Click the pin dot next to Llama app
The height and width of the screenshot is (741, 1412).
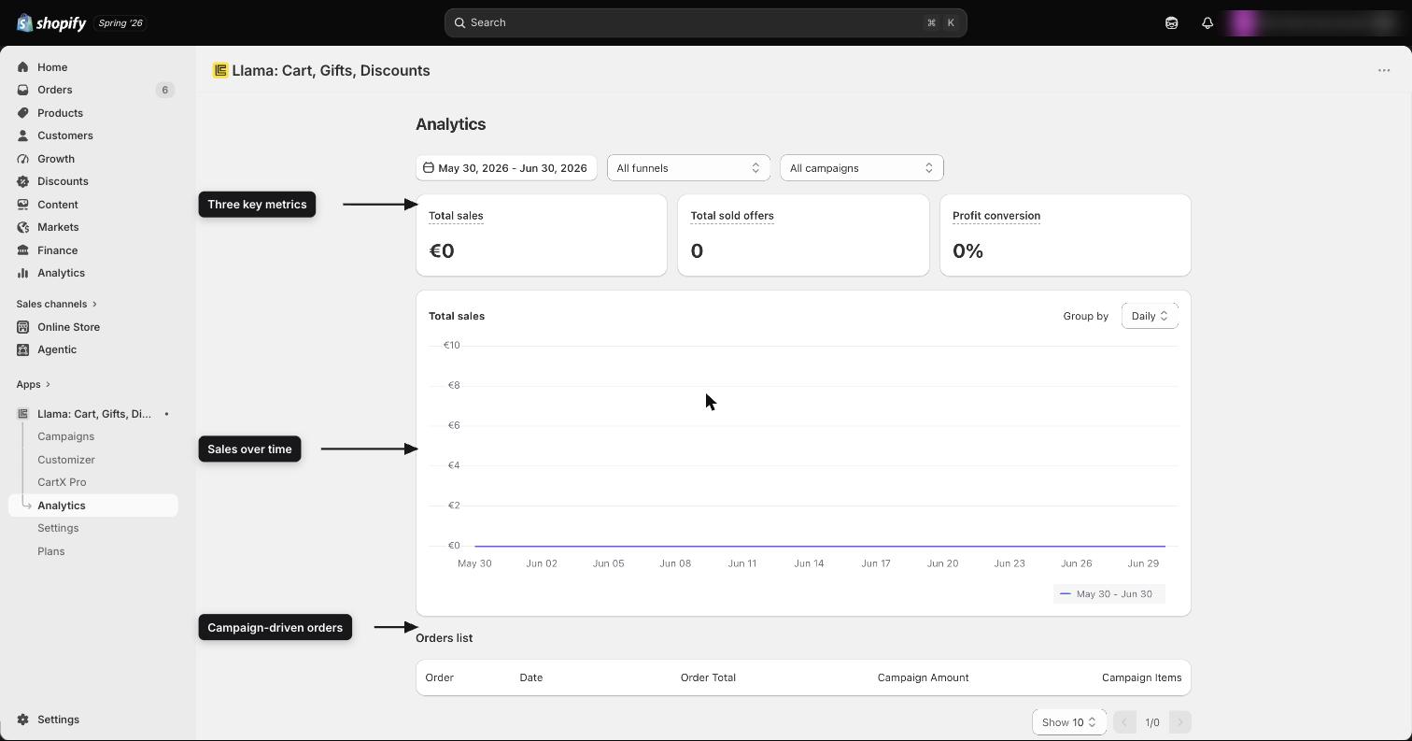click(166, 414)
